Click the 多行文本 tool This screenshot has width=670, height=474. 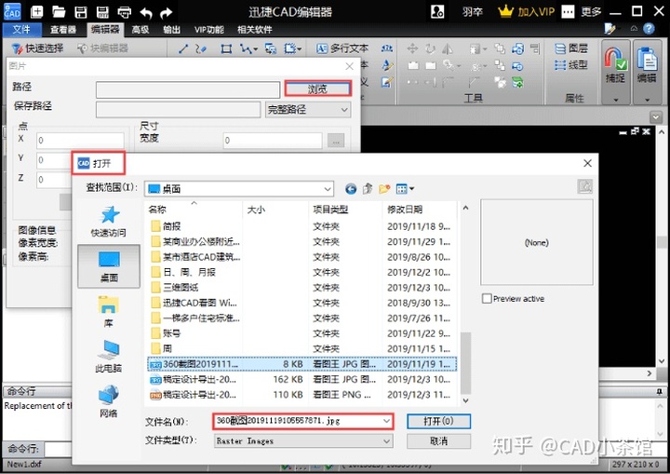coord(342,48)
